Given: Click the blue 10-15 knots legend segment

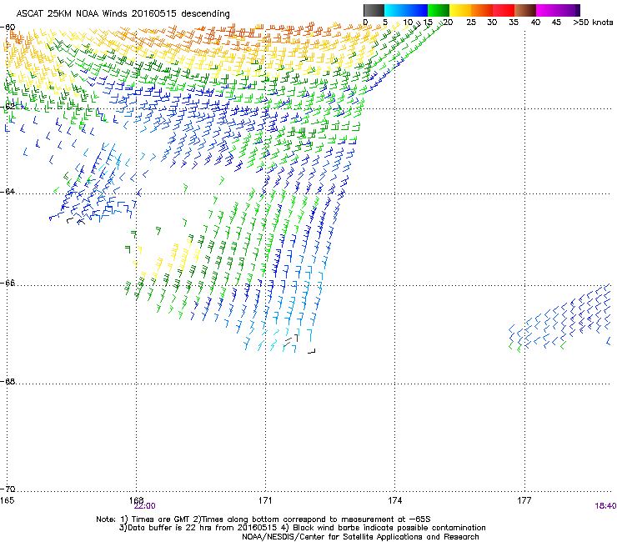Looking at the screenshot, I should 417,10.
